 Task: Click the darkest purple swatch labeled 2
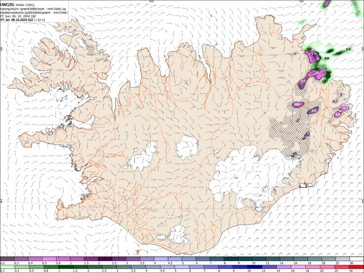coord(105,259)
